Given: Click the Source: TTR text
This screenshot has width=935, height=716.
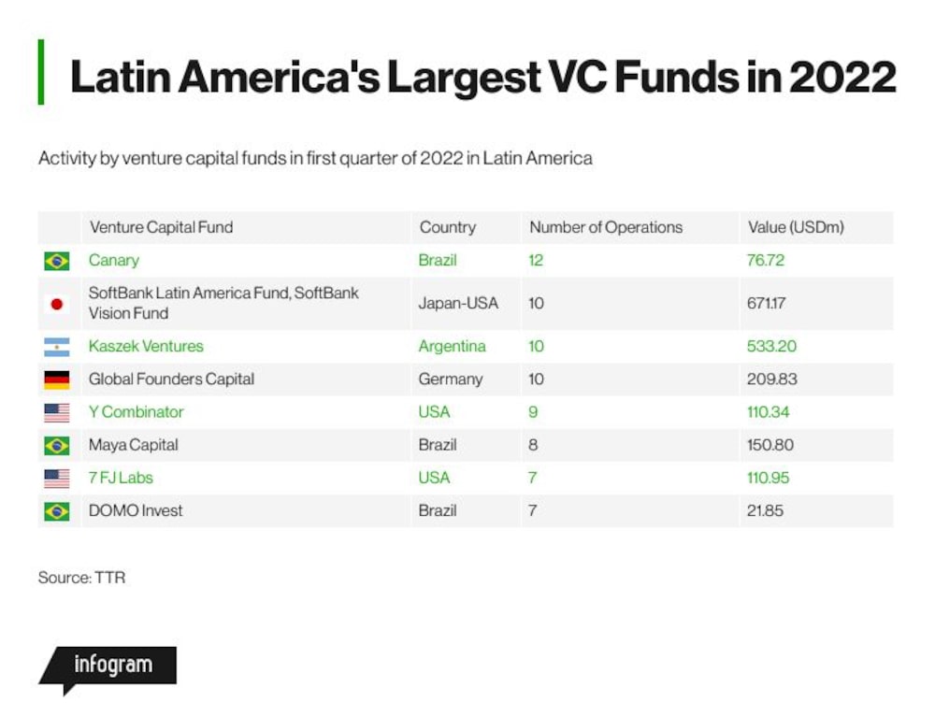Looking at the screenshot, I should click(81, 577).
